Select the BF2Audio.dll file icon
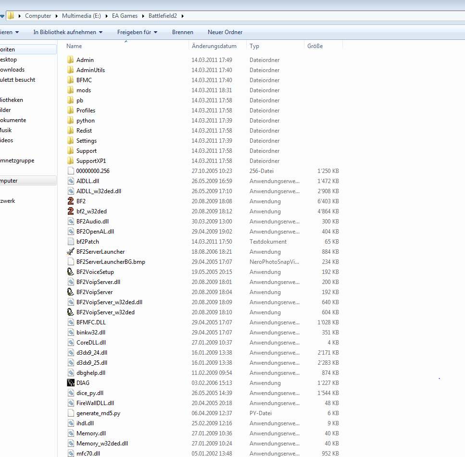The height and width of the screenshot is (457, 465). [x=71, y=222]
